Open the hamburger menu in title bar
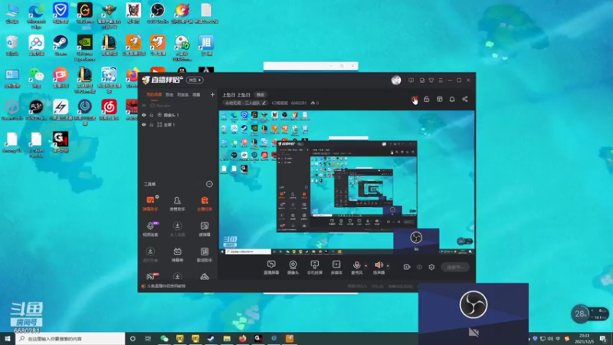 pyautogui.click(x=441, y=80)
